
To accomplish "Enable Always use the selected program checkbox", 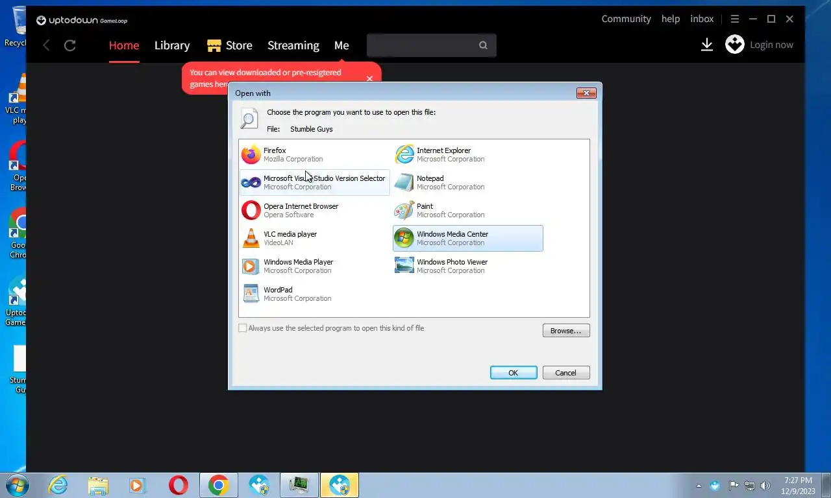I will tap(243, 328).
